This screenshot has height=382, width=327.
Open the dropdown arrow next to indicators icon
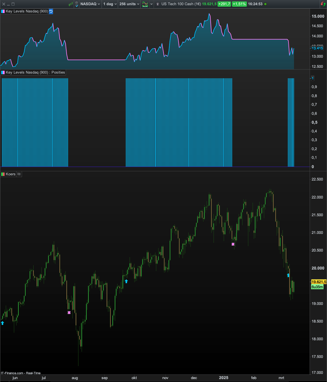pos(151,4)
